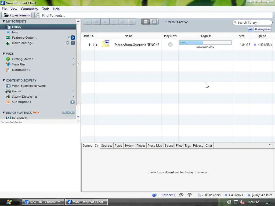Viewport: 275px width, 206px height.
Task: Open the Community menu
Action: click(30, 9)
